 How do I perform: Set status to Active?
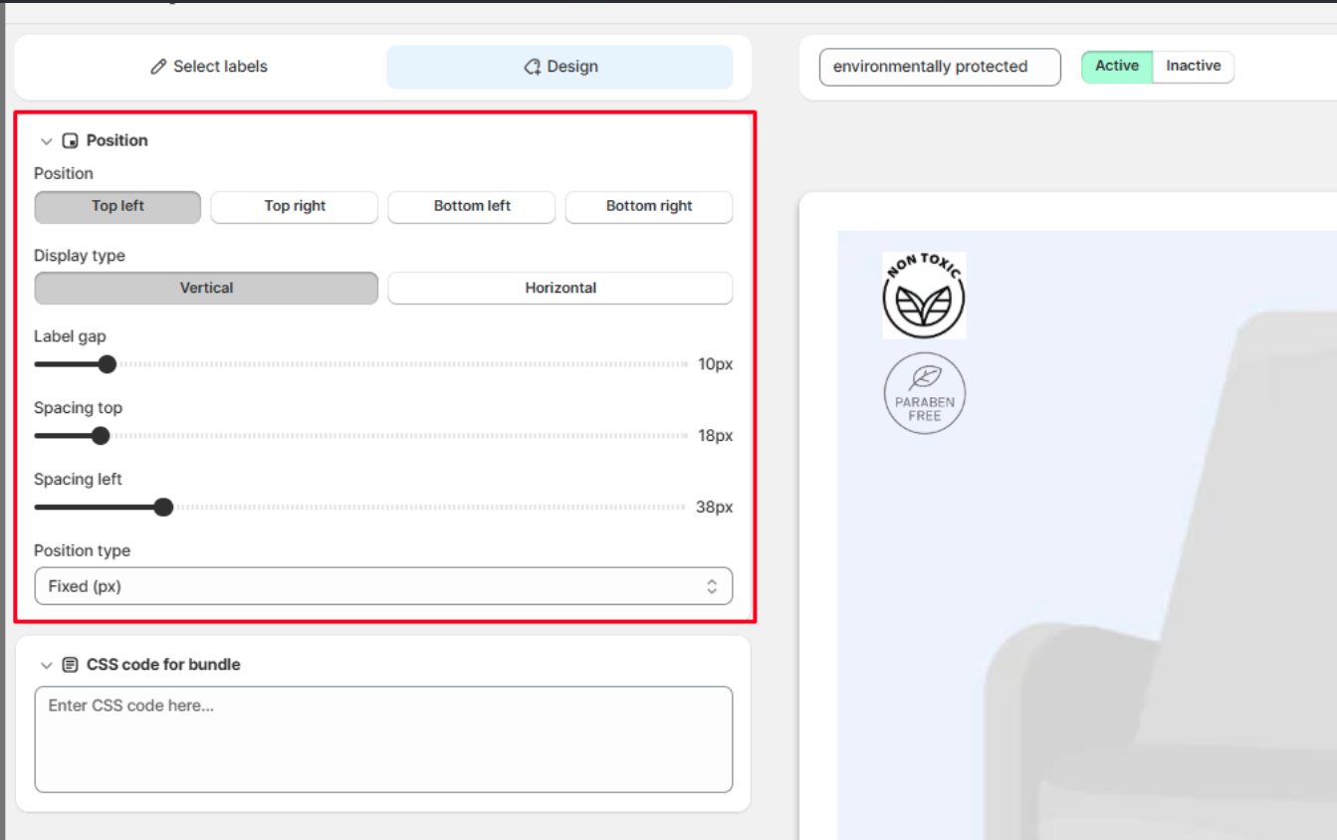click(1116, 67)
